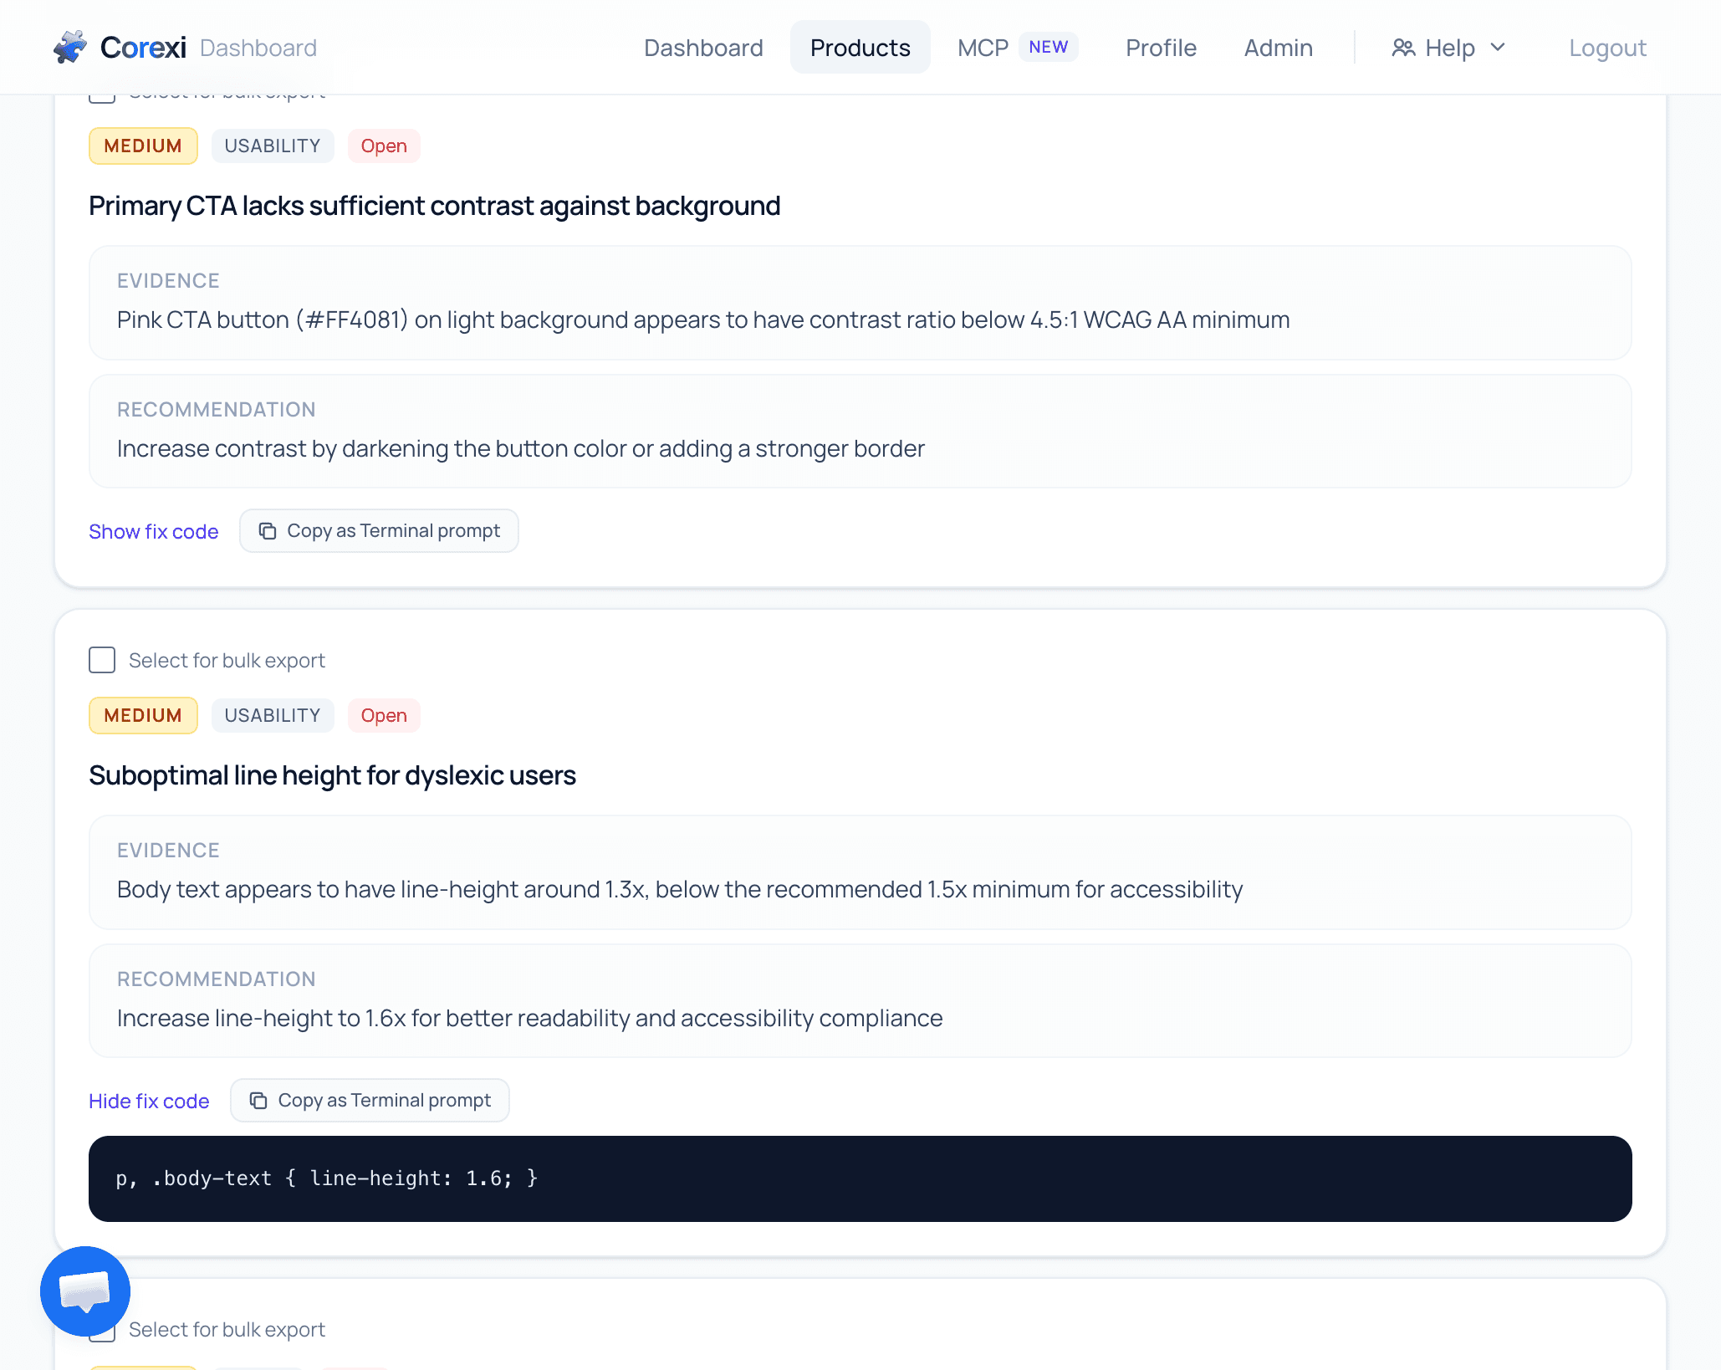Screen dimensions: 1721x1370
Task: Click the title Suboptimal line height for dyslexic users
Action: pos(332,775)
